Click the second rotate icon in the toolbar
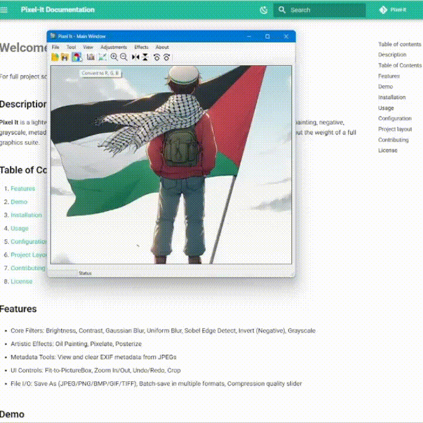 click(x=167, y=57)
